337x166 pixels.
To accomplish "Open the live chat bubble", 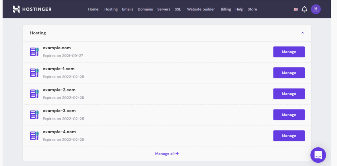I will point(318,155).
